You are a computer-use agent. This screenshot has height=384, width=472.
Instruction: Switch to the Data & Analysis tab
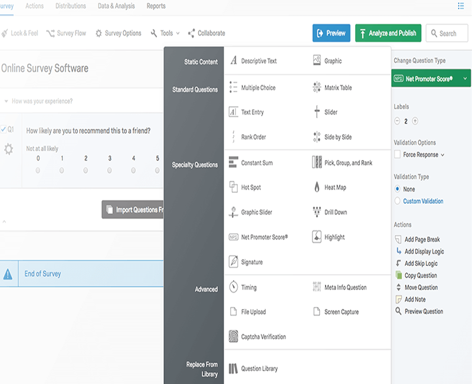[x=116, y=6]
